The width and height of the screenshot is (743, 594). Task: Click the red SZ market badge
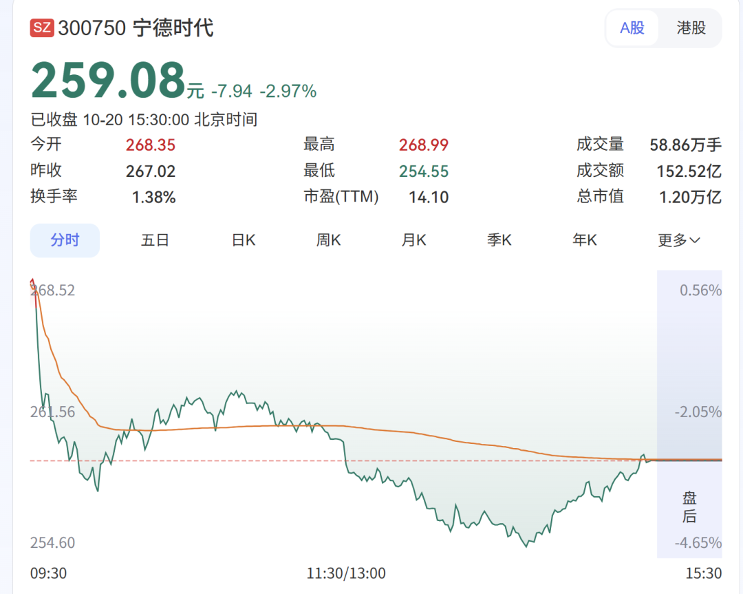tap(42, 28)
